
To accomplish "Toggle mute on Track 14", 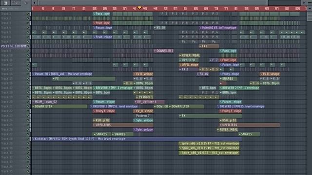I will click(x=28, y=74).
